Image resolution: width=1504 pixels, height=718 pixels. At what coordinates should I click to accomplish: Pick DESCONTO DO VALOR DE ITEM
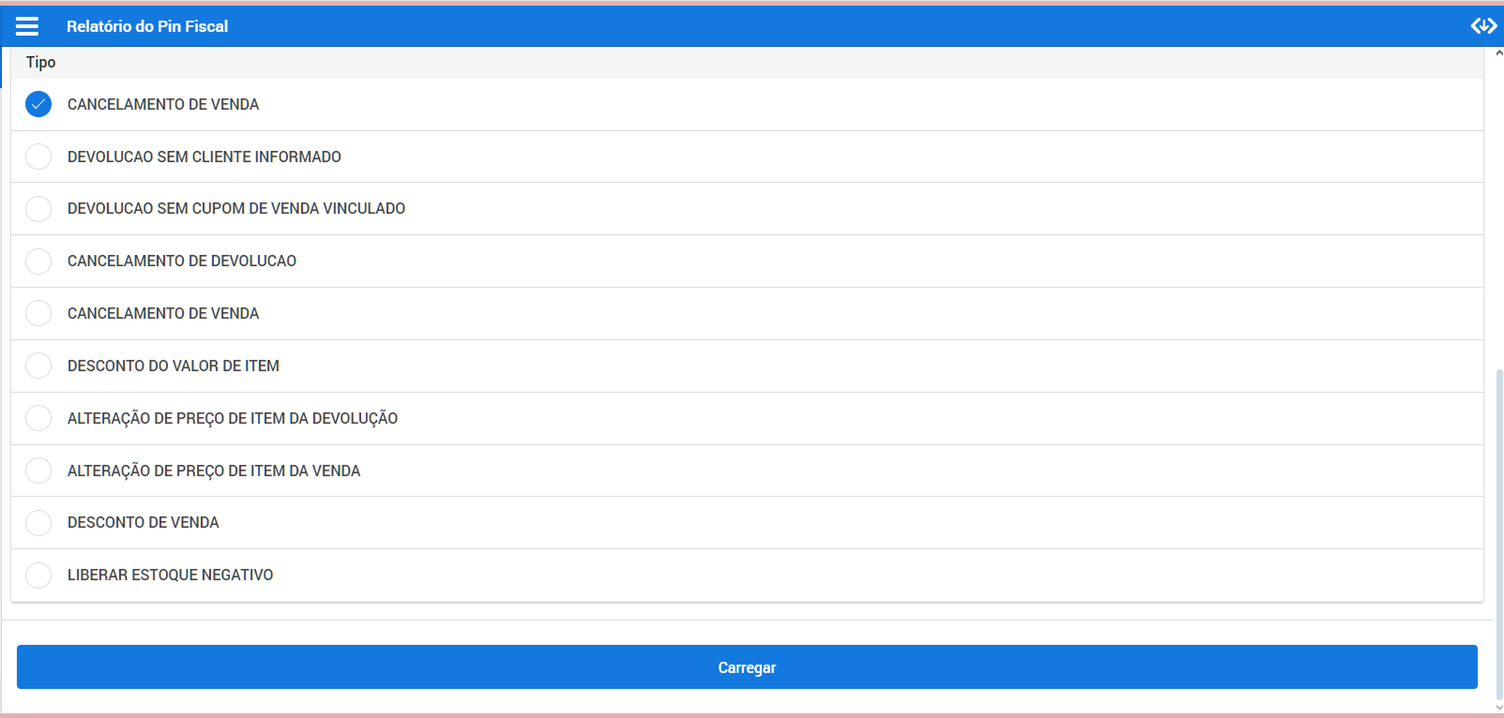38,366
